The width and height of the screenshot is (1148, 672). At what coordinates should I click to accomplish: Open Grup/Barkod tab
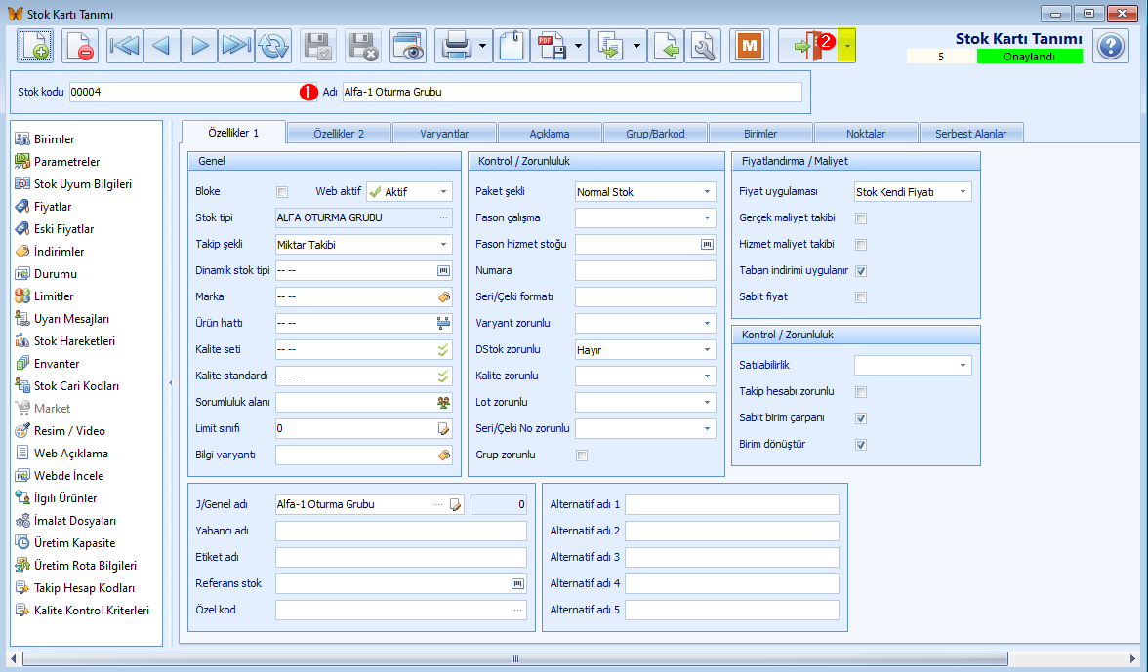(x=655, y=133)
